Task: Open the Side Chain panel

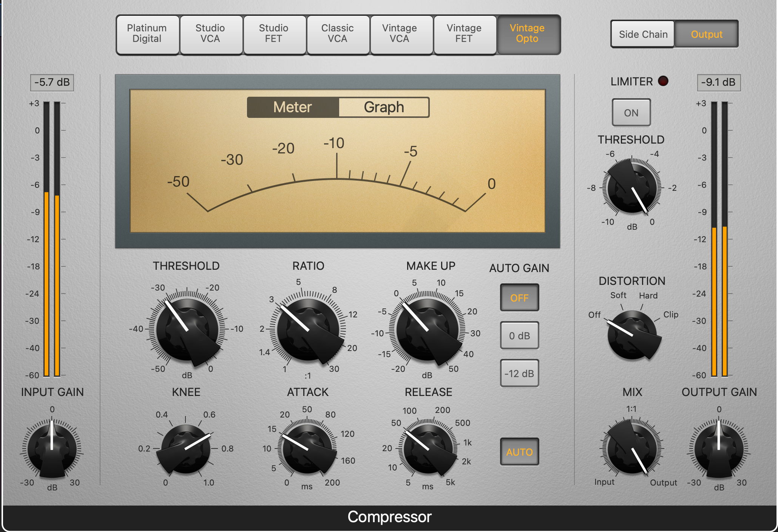Action: point(643,34)
